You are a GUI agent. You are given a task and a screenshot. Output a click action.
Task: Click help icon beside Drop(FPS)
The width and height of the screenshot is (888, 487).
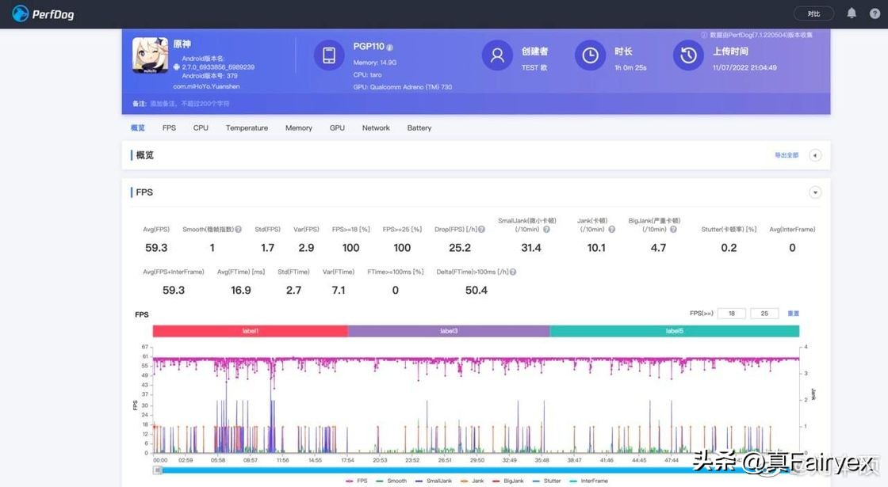(x=480, y=230)
